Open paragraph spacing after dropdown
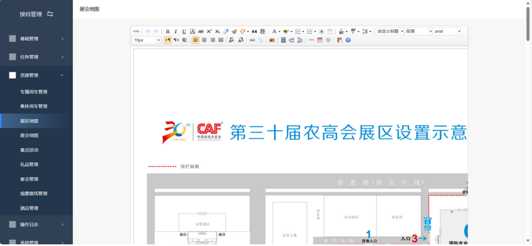This screenshot has width=532, height=246. 359,31
